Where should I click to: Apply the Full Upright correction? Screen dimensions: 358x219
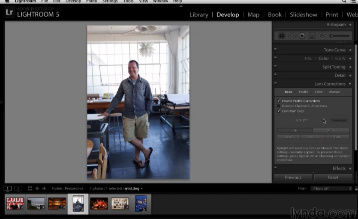337,137
